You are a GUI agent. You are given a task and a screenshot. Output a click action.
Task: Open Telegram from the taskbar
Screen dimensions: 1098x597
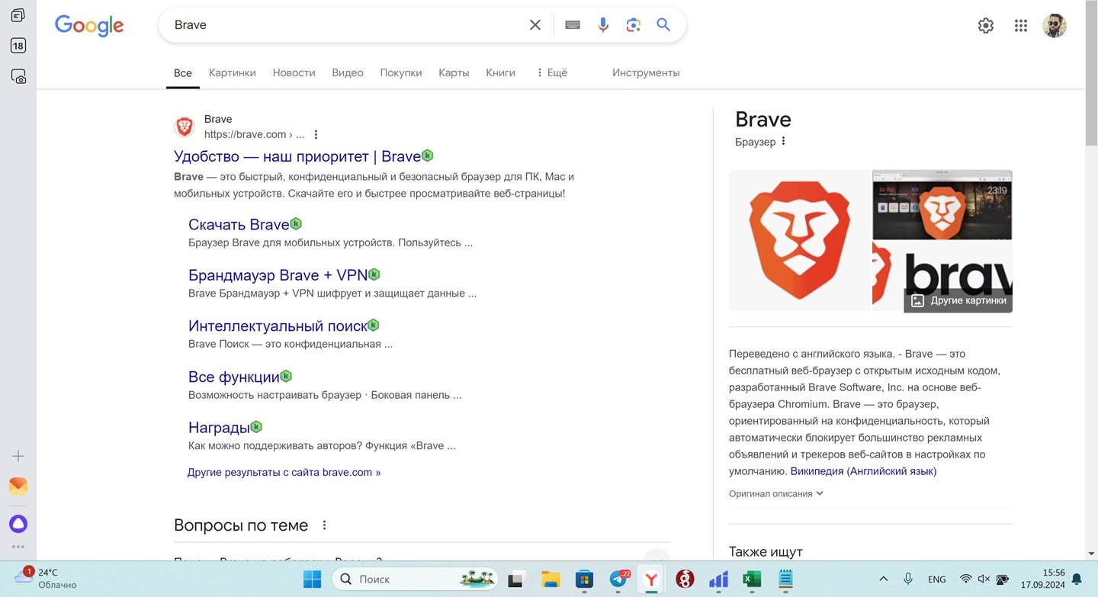(619, 579)
